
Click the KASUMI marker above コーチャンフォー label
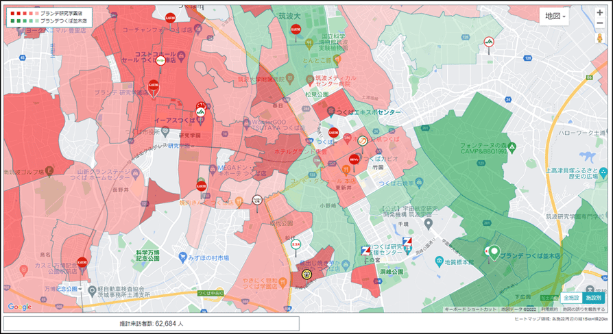pyautogui.click(x=170, y=18)
